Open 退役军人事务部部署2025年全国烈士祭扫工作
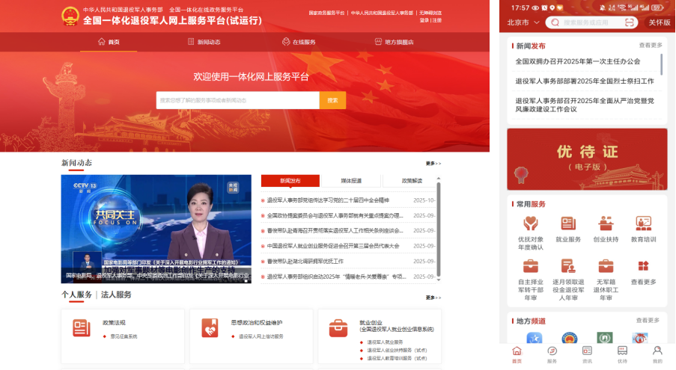The width and height of the screenshot is (676, 370). coord(585,81)
